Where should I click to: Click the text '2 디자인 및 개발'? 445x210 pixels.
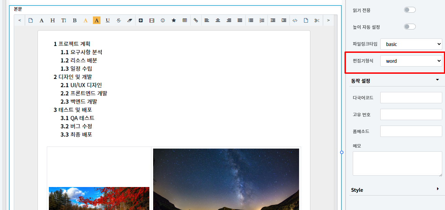coord(73,77)
